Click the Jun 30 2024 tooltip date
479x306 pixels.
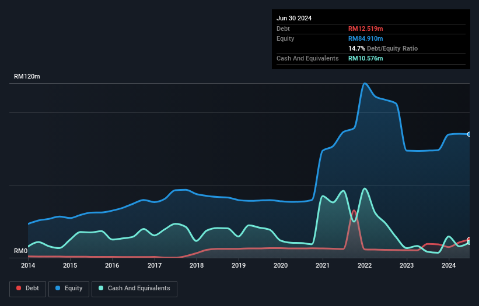[294, 18]
